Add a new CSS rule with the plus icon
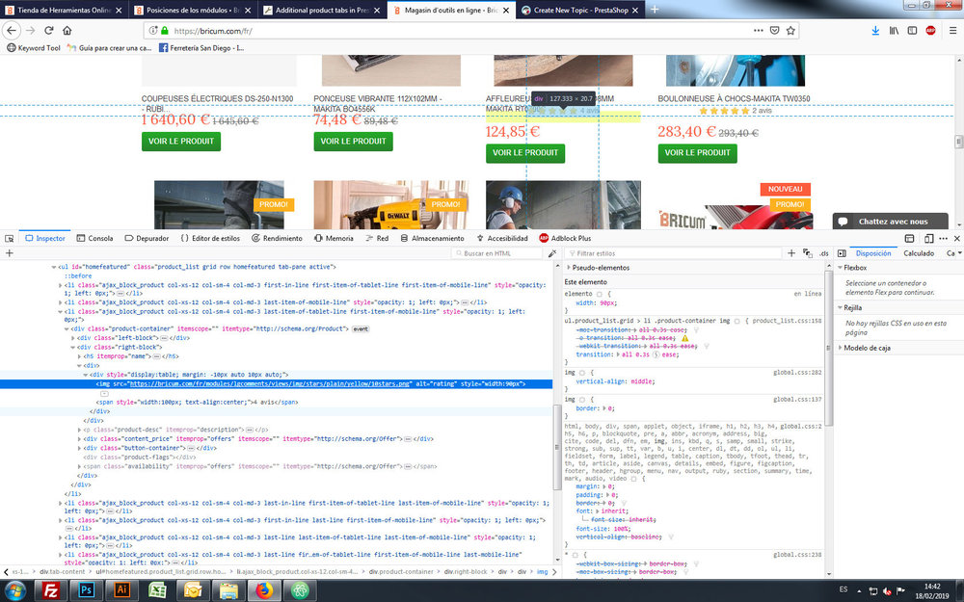Viewport: 964px width, 602px height. tap(790, 252)
